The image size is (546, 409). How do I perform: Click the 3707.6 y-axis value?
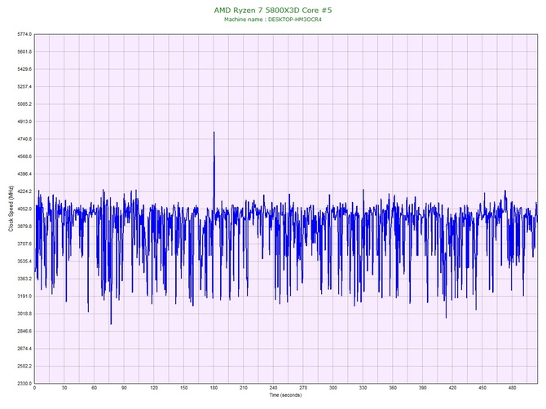coord(24,244)
